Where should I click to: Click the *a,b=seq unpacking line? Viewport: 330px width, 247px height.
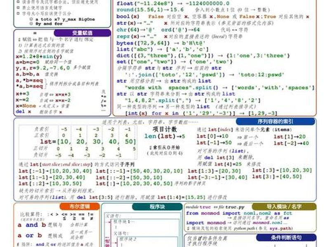29,86
